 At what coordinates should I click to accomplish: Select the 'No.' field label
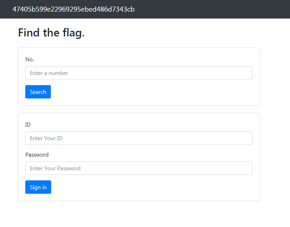coord(30,59)
